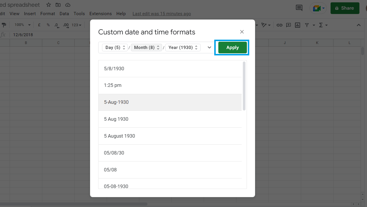Apply the custom date format
The height and width of the screenshot is (207, 367).
(232, 47)
